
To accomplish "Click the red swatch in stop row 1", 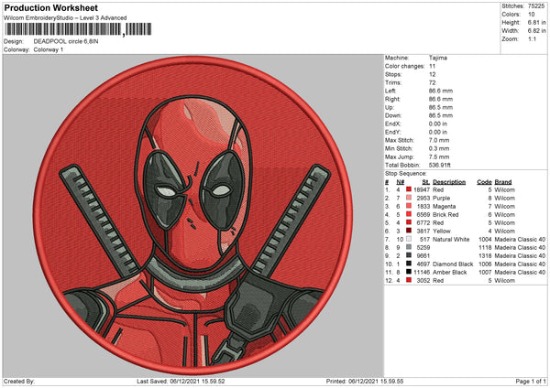I will click(x=409, y=189).
